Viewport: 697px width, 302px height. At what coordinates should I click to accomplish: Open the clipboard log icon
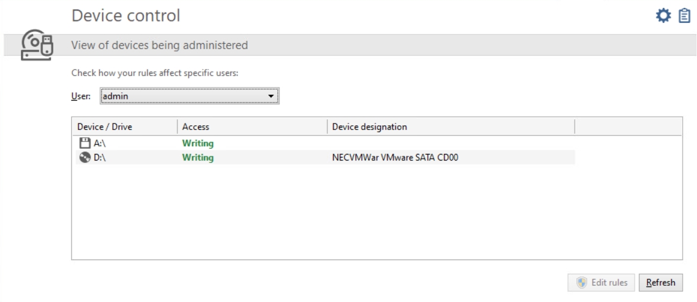tap(684, 16)
